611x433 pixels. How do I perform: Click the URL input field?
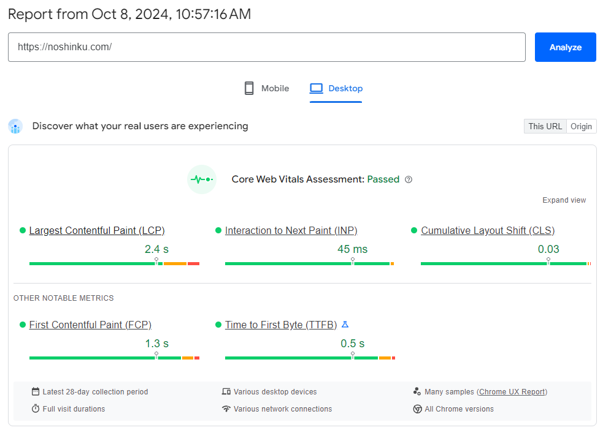tap(266, 47)
